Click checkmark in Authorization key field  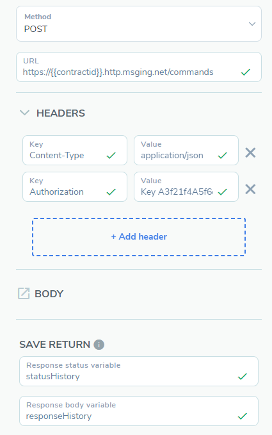[111, 192]
